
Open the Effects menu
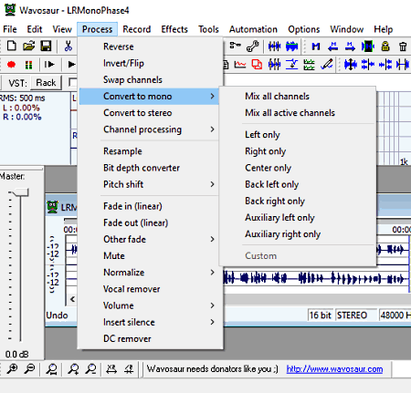click(174, 29)
